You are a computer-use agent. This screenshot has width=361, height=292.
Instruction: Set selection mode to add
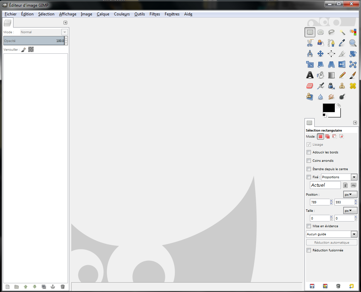[x=327, y=137]
